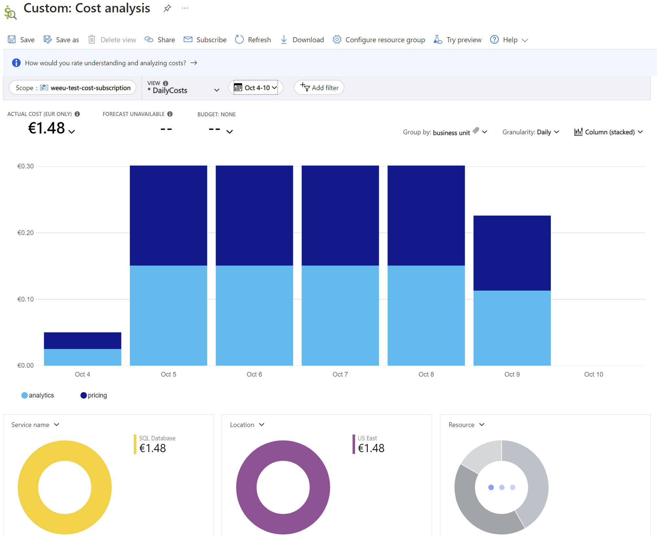Expand the Help menu chevron
Viewport: 657px width, 536px height.
click(x=525, y=40)
